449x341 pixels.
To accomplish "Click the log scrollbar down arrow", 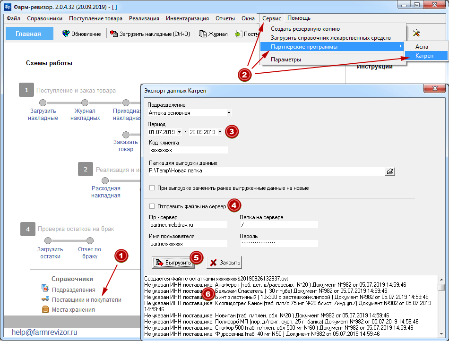I will 441,334.
